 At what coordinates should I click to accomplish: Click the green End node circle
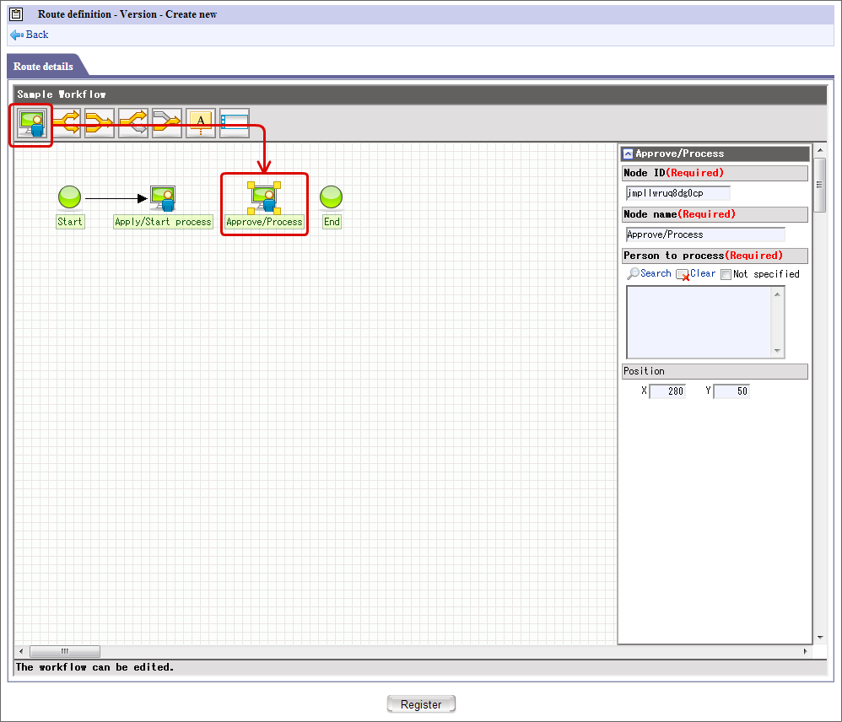[331, 197]
